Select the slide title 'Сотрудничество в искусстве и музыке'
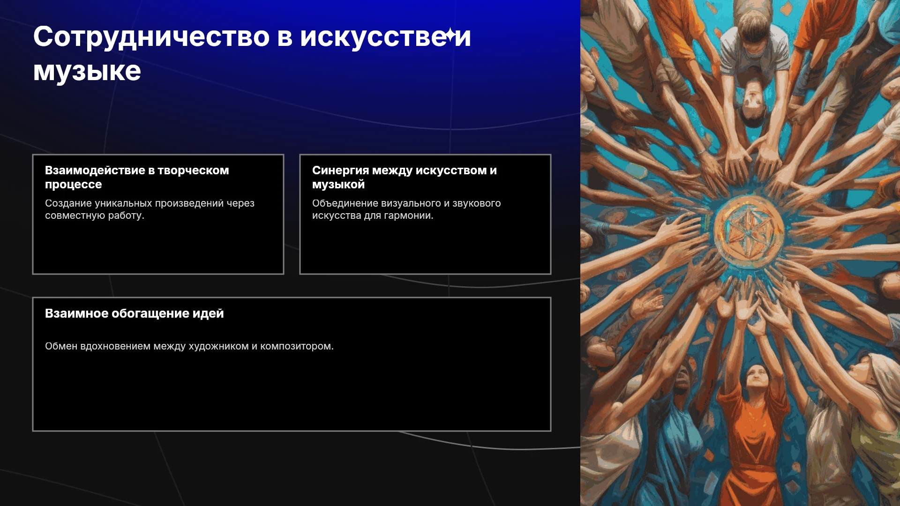The height and width of the screenshot is (506, 900). [252, 53]
